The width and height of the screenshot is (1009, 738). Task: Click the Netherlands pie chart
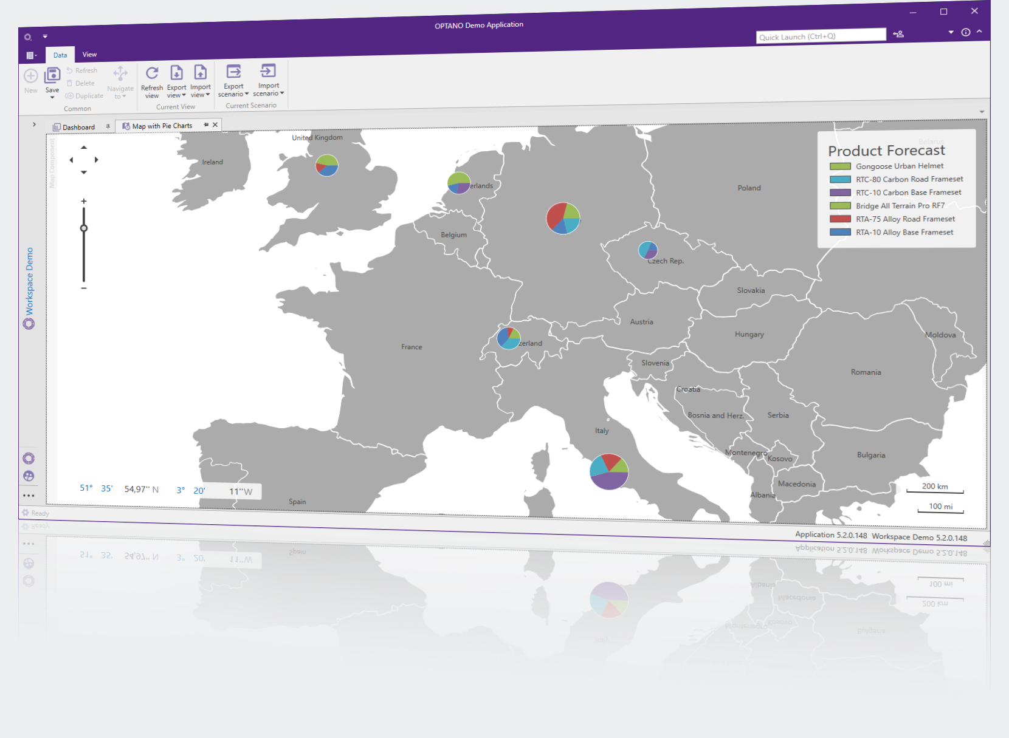click(459, 183)
